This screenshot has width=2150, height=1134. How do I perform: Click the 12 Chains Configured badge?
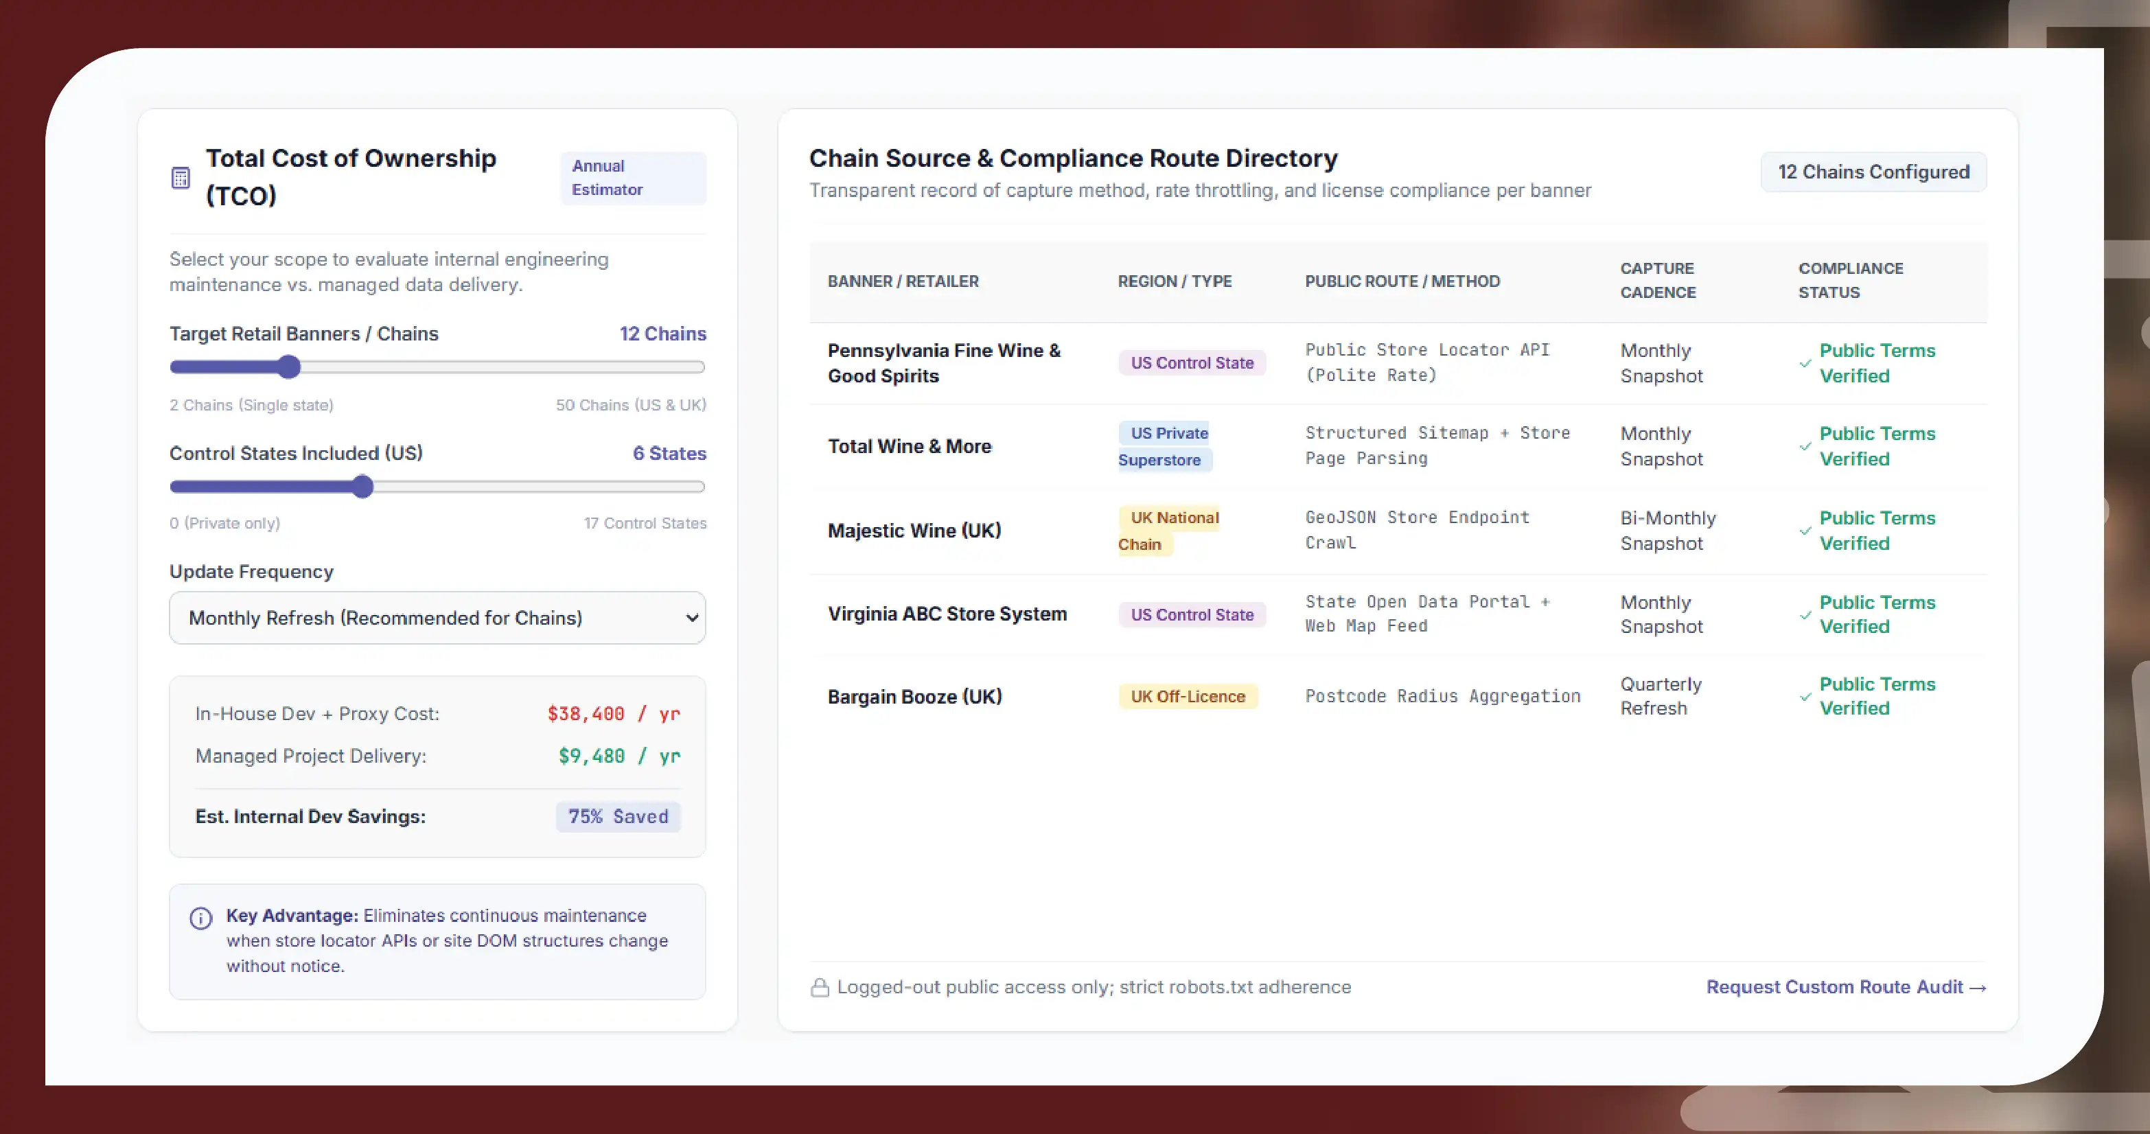(1873, 172)
